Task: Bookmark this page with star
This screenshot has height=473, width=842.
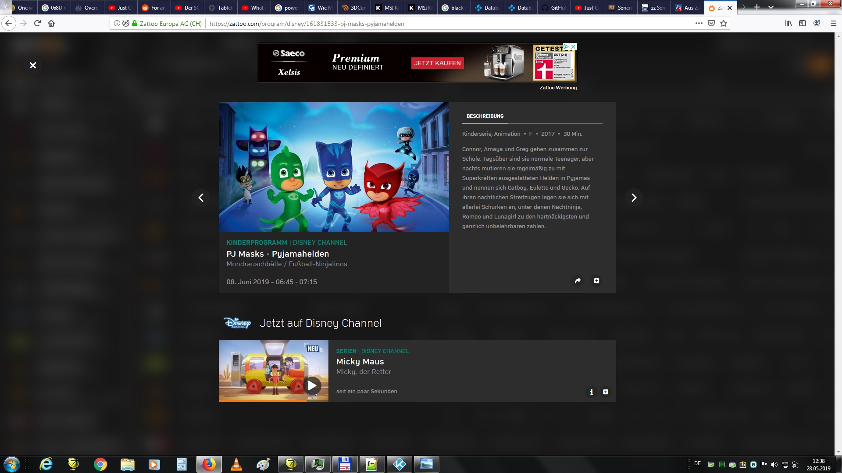Action: (724, 24)
